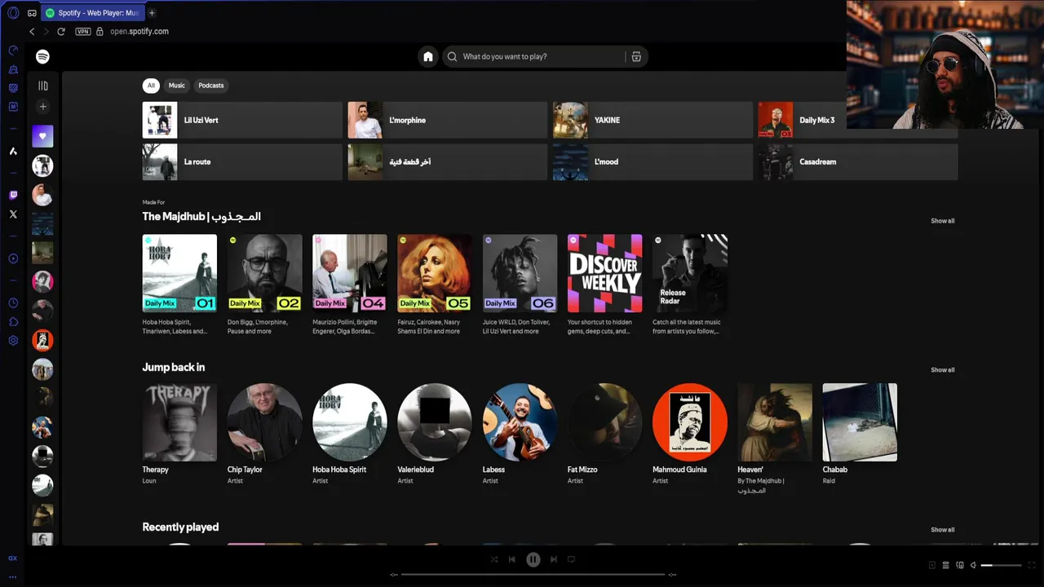Image resolution: width=1044 pixels, height=587 pixels.
Task: Click the Opera GX menu logo
Action: (13, 13)
